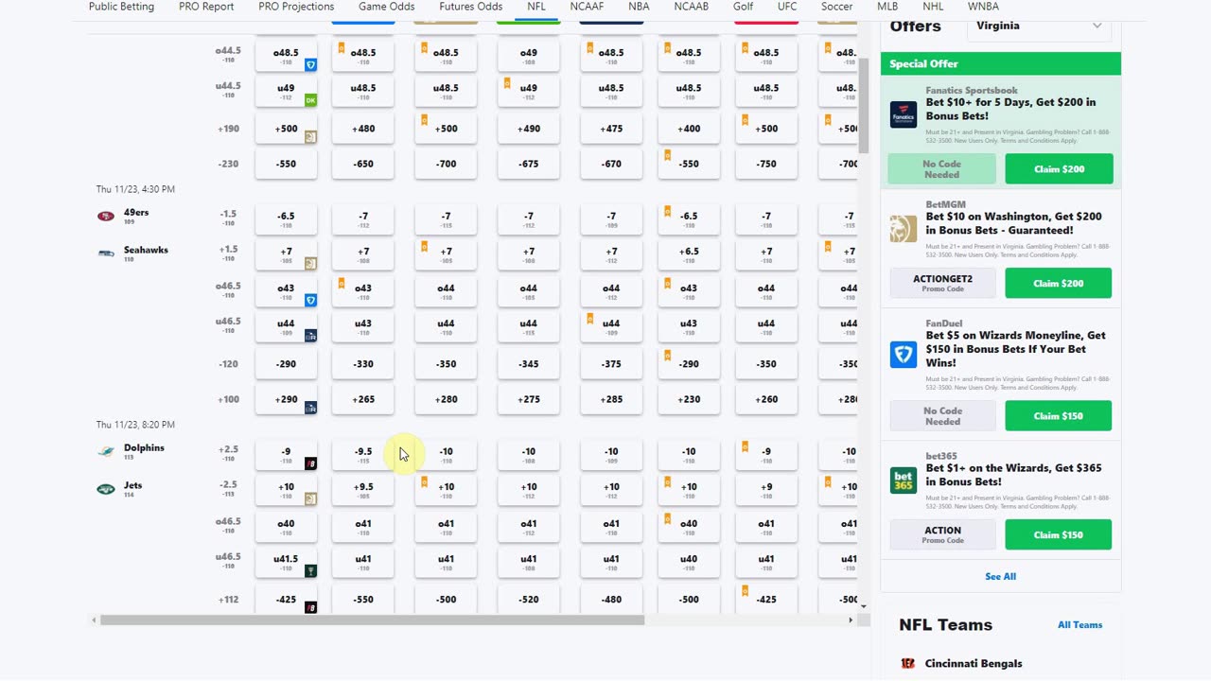Click the BetMGM badge on first-column +500 cell
Screen dimensions: 1211x681
tap(310, 137)
